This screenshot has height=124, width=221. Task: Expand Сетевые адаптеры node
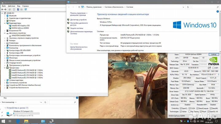coord(5,80)
